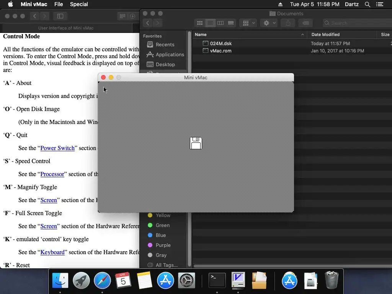Sort Finder list by Date Modified

pyautogui.click(x=341, y=34)
